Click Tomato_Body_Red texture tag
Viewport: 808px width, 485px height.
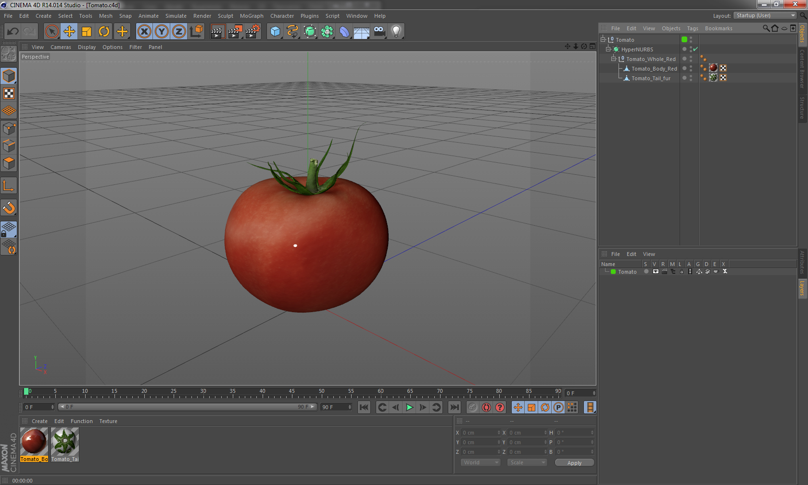[713, 68]
